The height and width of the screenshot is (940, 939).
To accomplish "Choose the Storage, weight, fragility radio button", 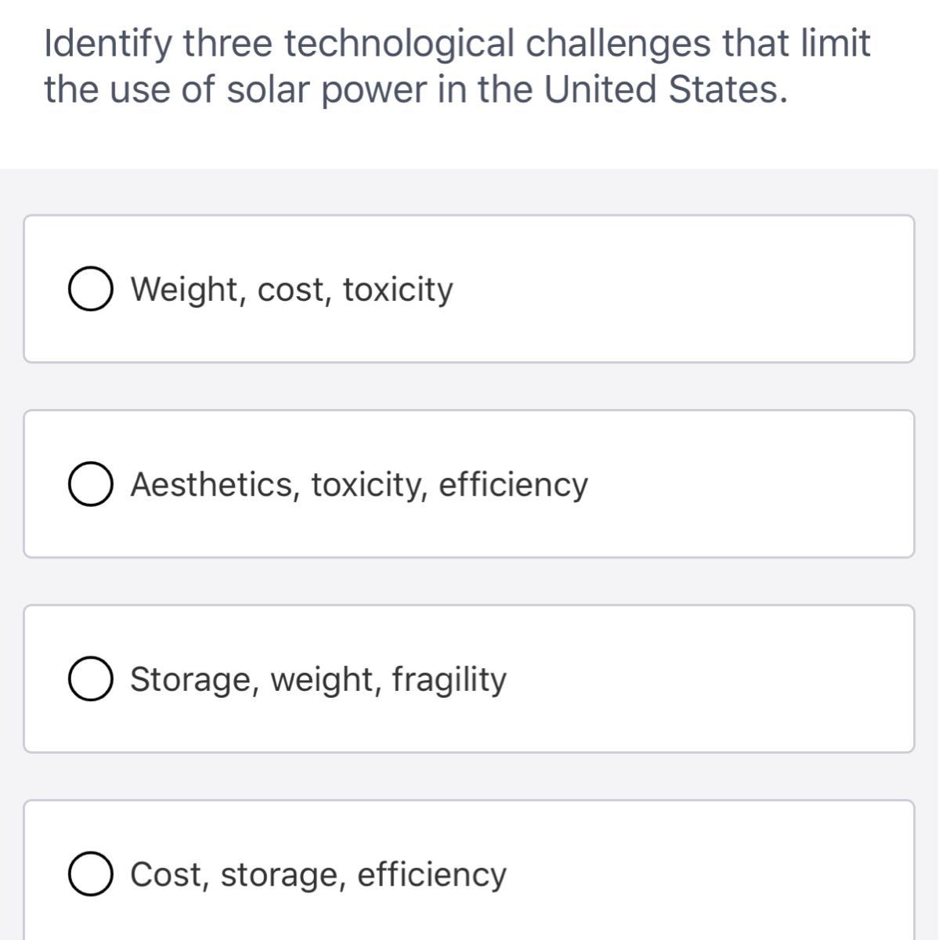I will 88,679.
